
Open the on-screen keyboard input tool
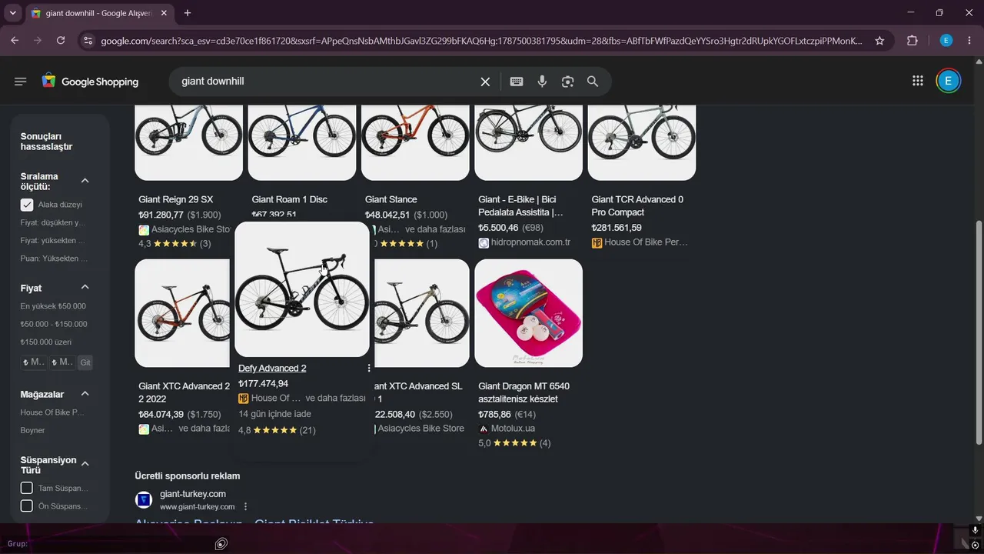click(x=517, y=82)
